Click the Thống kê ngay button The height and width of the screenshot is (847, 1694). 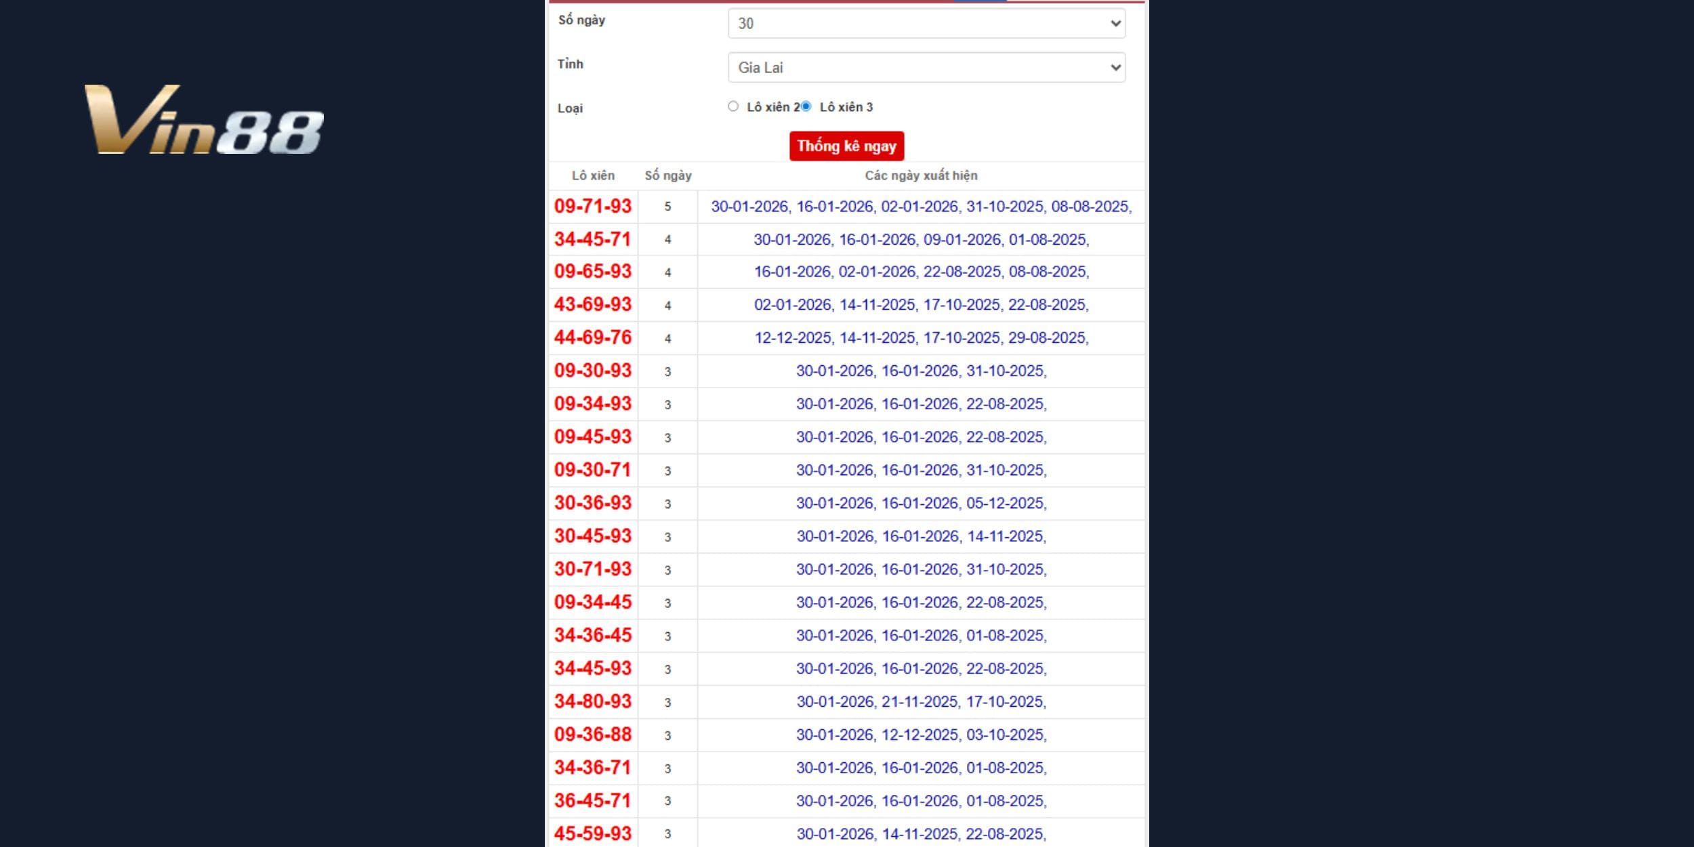(846, 146)
